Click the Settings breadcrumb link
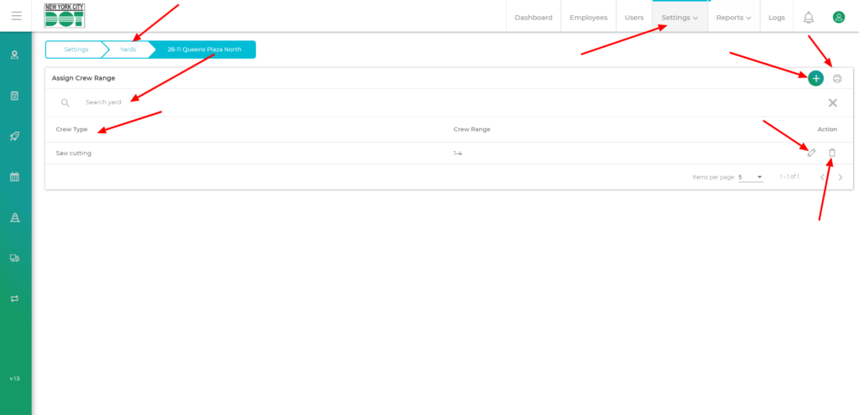859x415 pixels. [x=75, y=49]
